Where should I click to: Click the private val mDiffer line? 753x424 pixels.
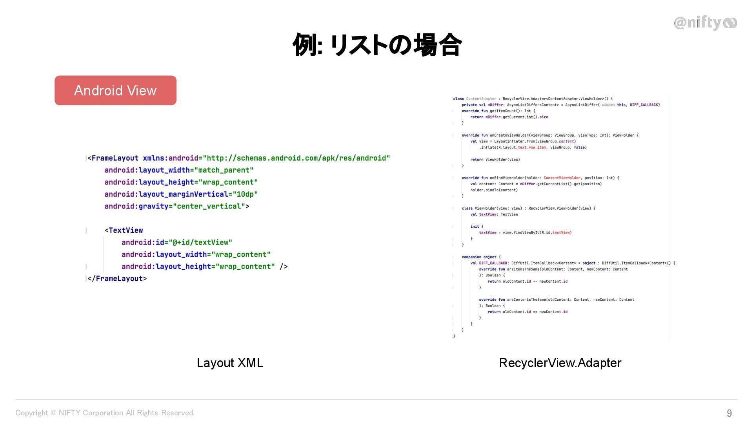pyautogui.click(x=560, y=105)
